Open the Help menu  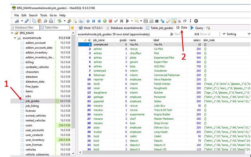(63, 15)
